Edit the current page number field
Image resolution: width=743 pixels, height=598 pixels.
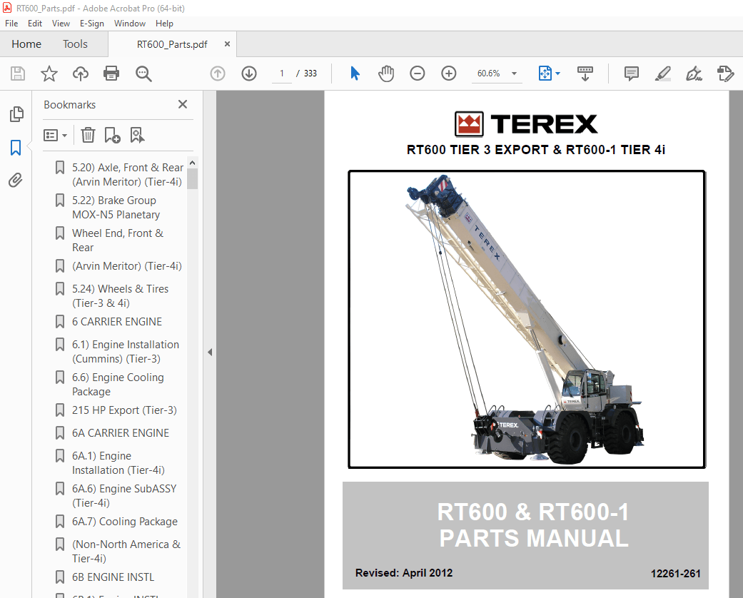pyautogui.click(x=281, y=73)
